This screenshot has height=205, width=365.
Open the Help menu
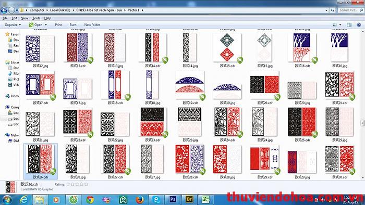point(47,18)
